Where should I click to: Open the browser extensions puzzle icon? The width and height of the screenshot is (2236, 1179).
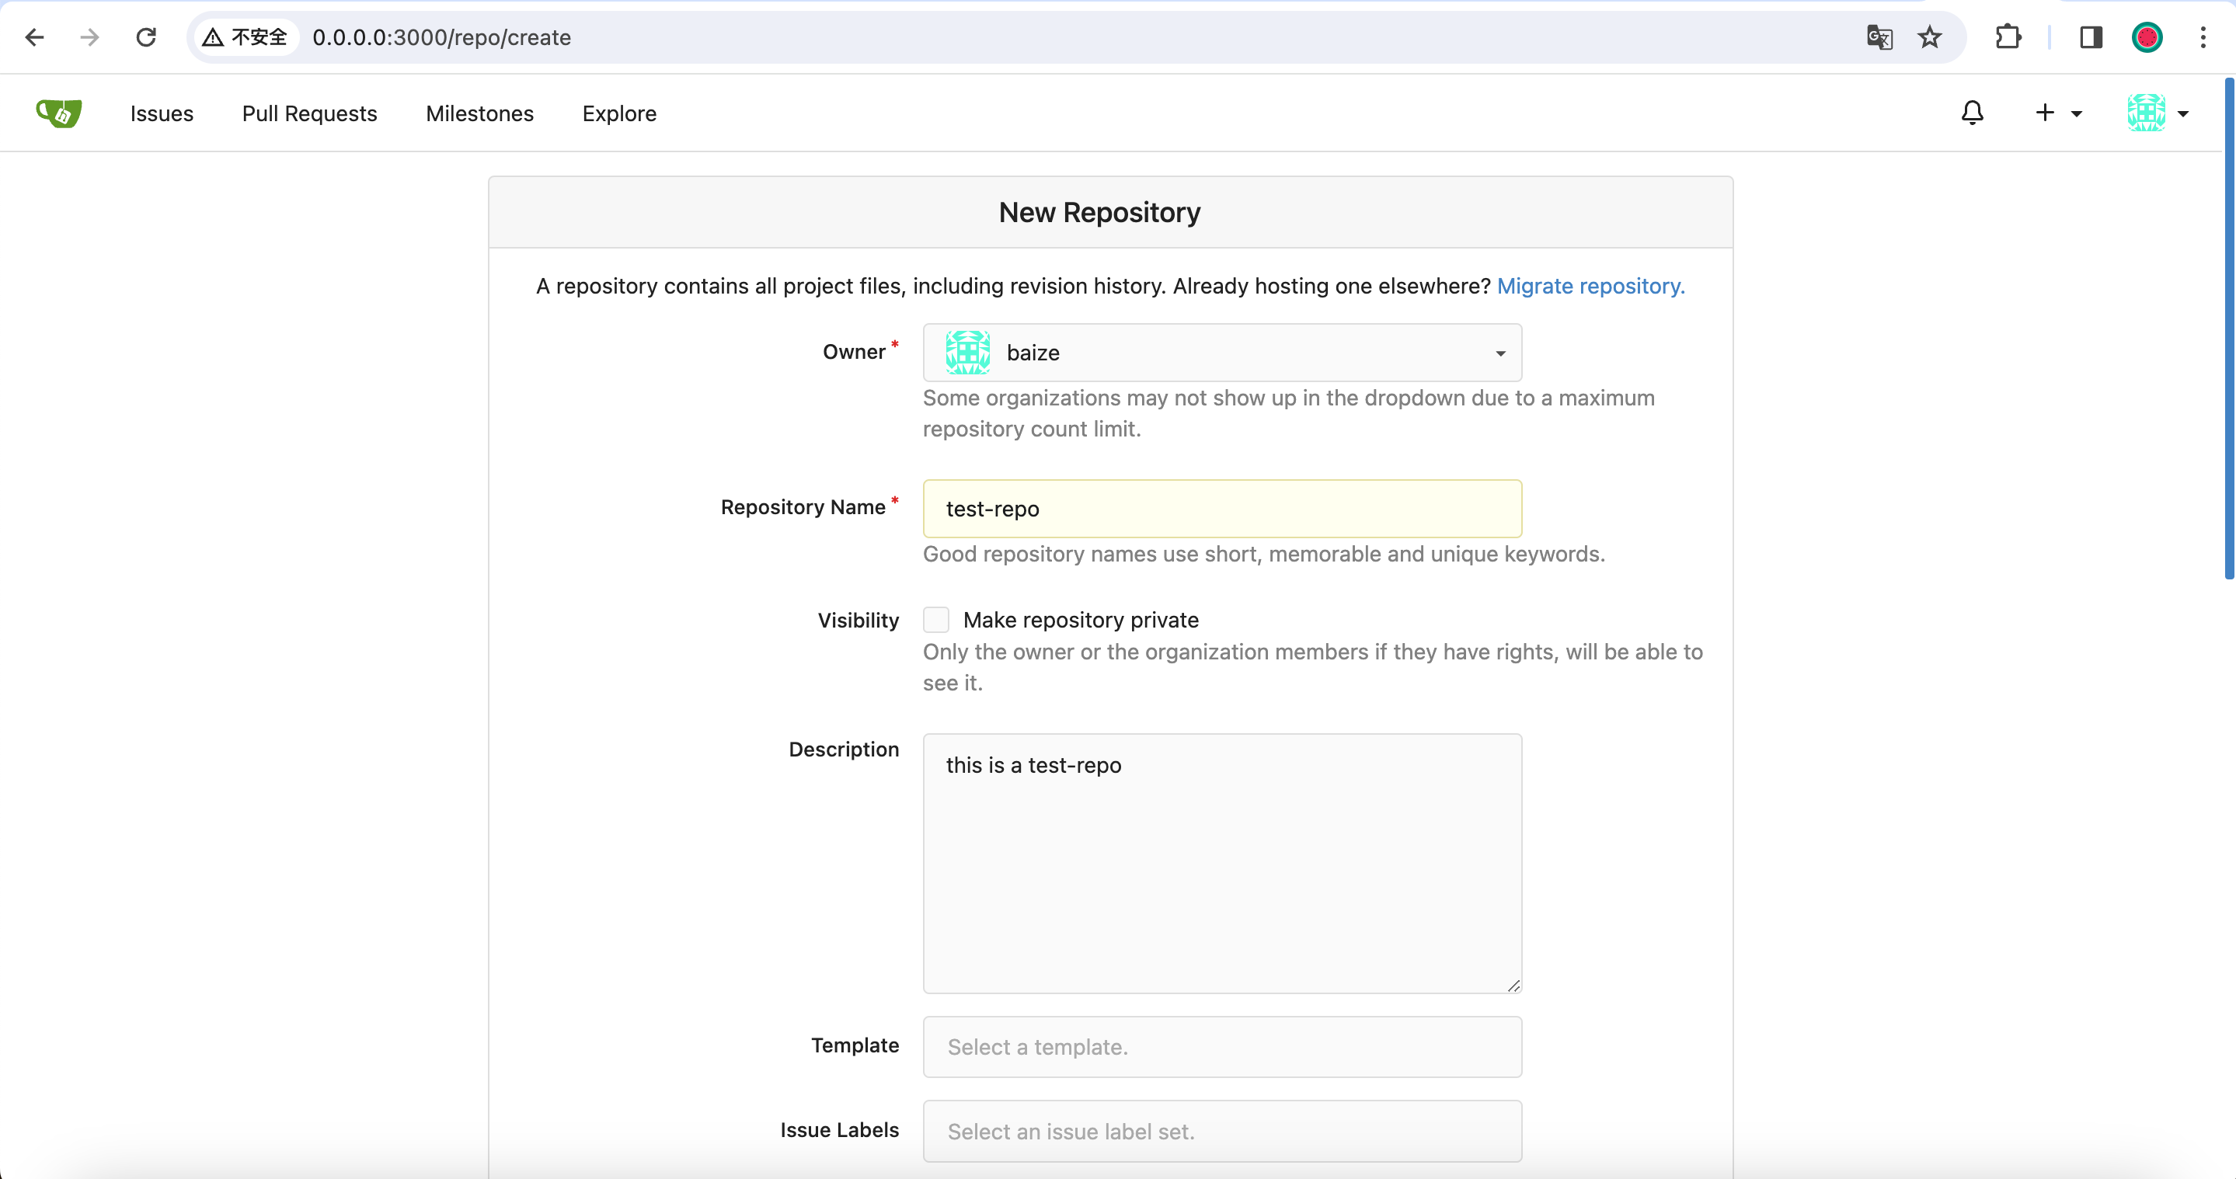(x=2008, y=37)
